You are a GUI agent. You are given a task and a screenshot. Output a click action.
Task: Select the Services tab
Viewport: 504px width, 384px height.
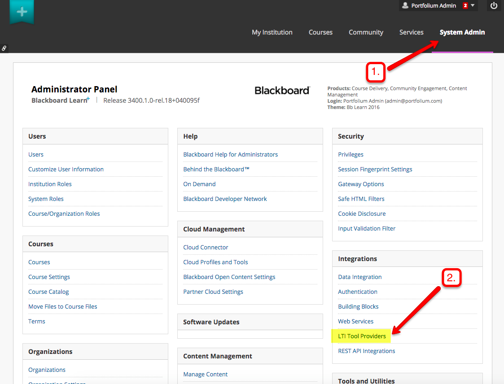coord(411,32)
